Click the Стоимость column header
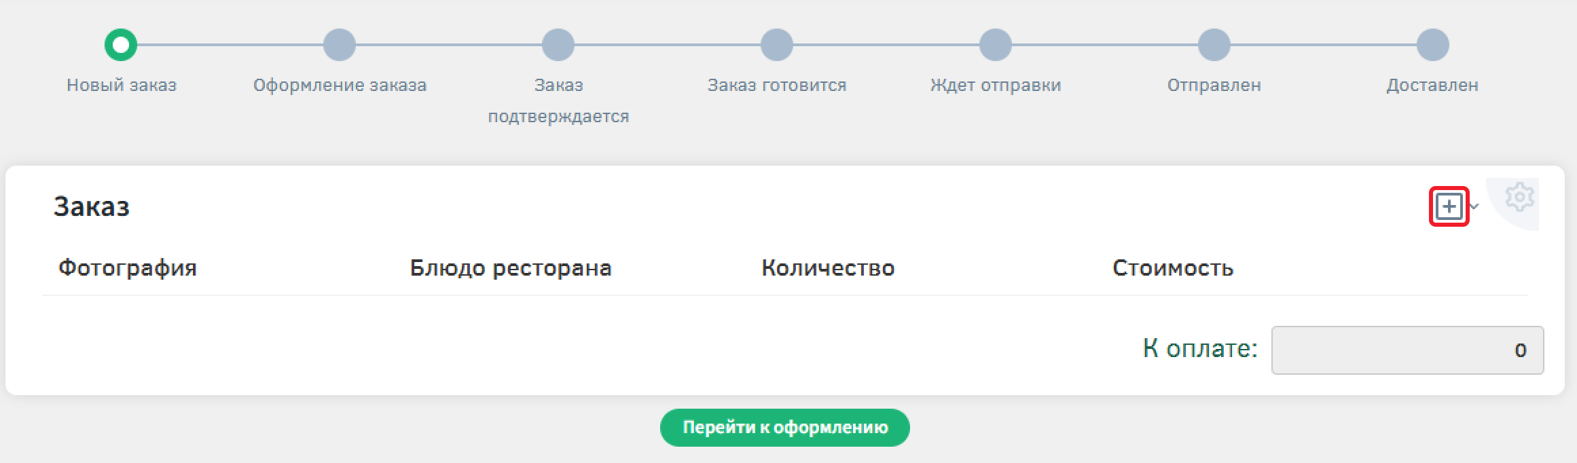The width and height of the screenshot is (1577, 463). coord(1173,268)
